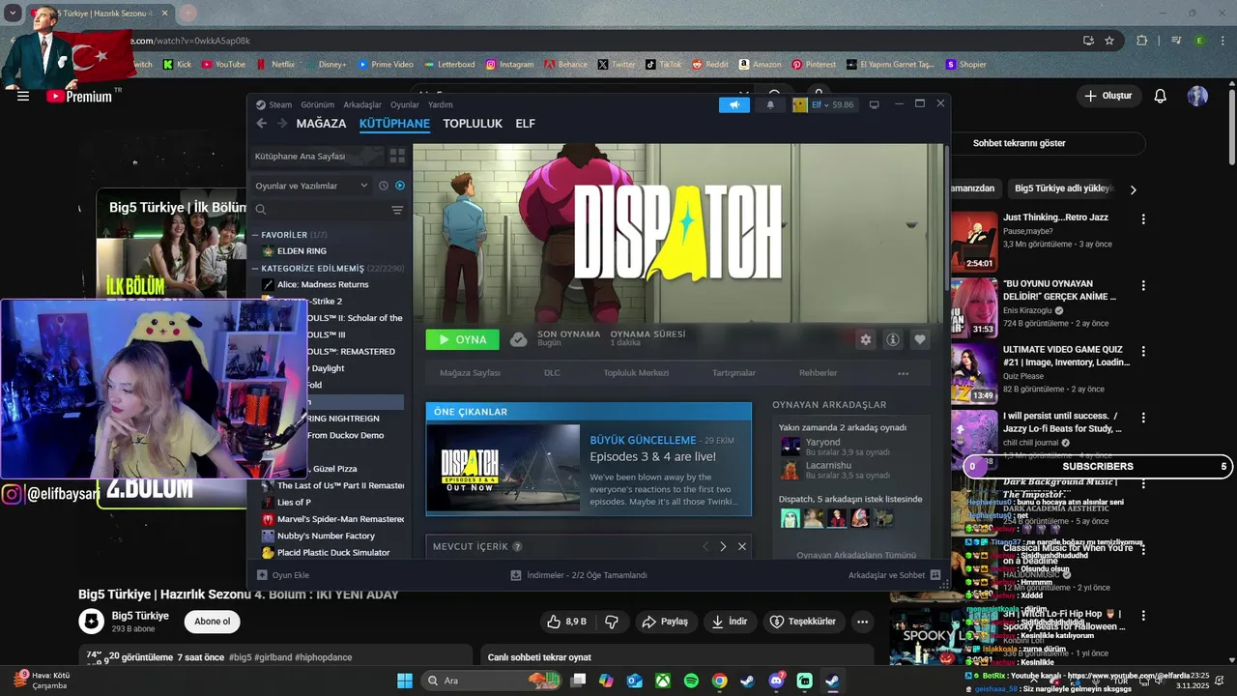Open library advanced filter icon

click(x=397, y=210)
